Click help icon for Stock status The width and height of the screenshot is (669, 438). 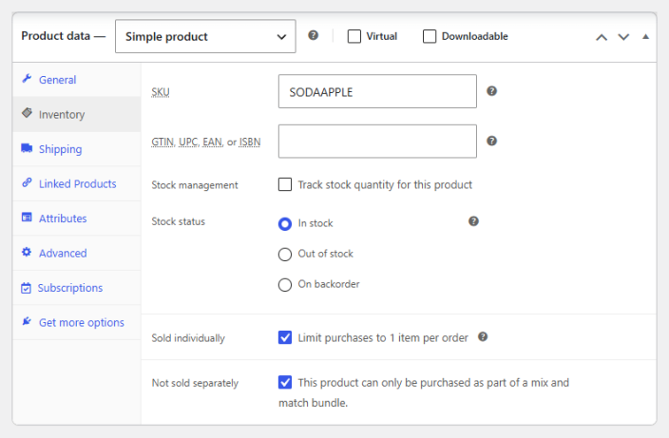tap(473, 221)
